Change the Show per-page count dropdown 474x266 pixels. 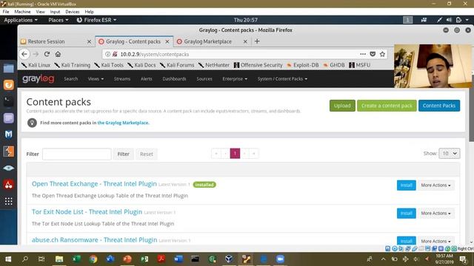(450, 154)
